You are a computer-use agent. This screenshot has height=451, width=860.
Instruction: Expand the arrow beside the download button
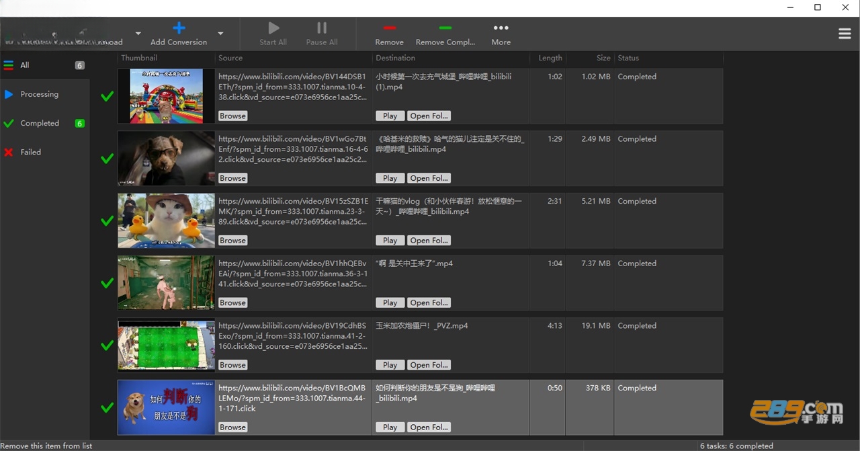[138, 33]
